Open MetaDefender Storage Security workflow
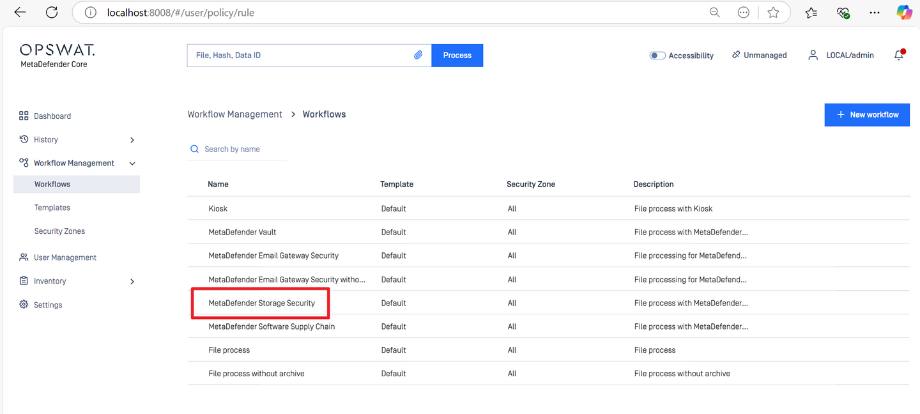The height and width of the screenshot is (414, 920). [261, 303]
